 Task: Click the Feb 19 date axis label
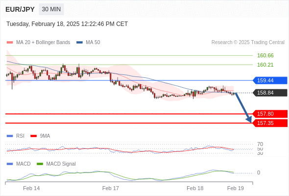point(236,188)
